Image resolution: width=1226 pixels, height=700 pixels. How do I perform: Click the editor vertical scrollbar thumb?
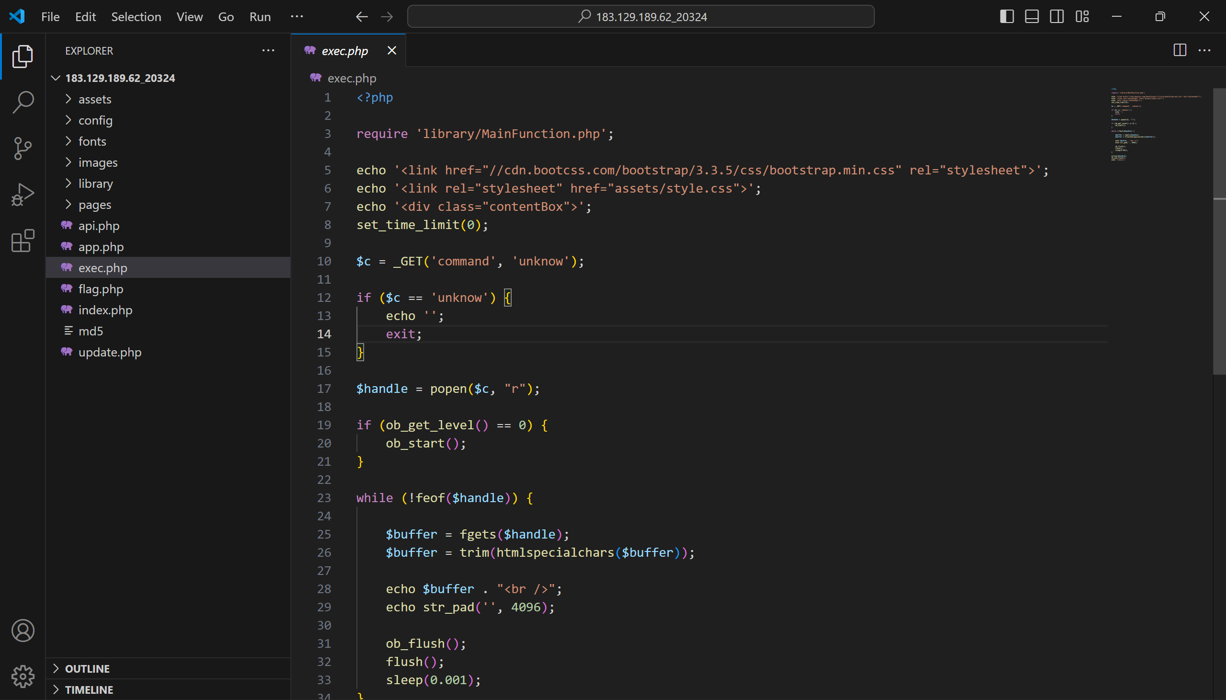pyautogui.click(x=1219, y=231)
